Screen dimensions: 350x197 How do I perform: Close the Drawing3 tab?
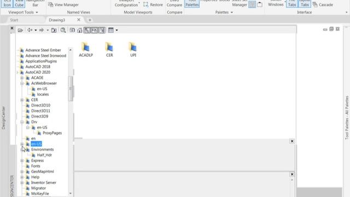[79, 20]
